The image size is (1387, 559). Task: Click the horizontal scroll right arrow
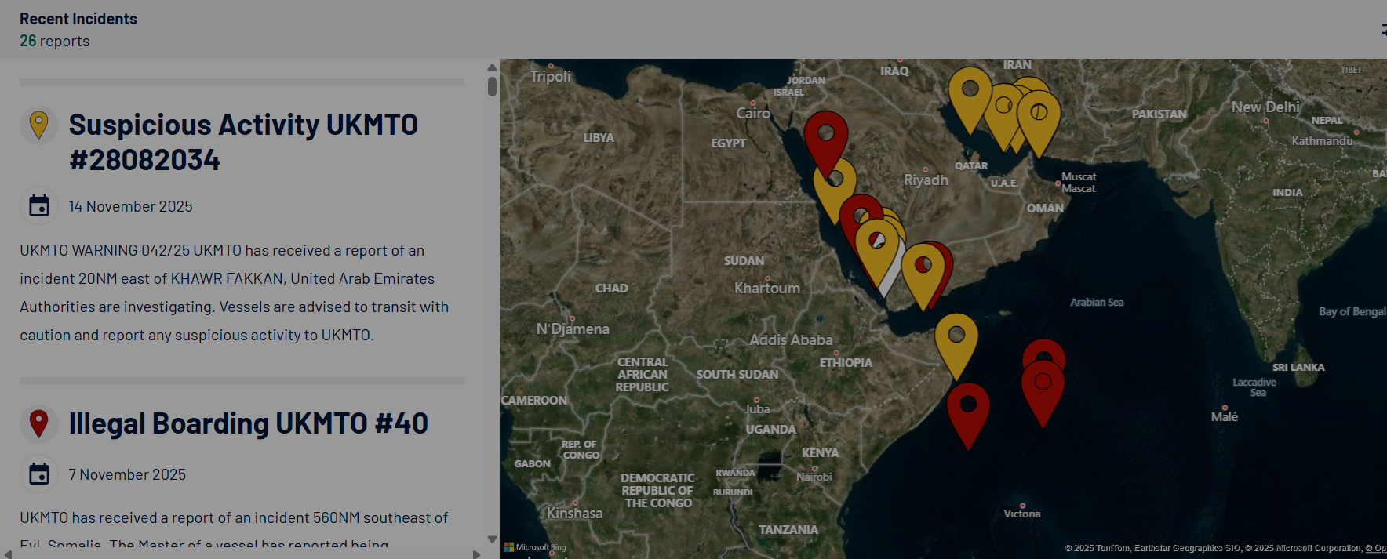tap(476, 554)
